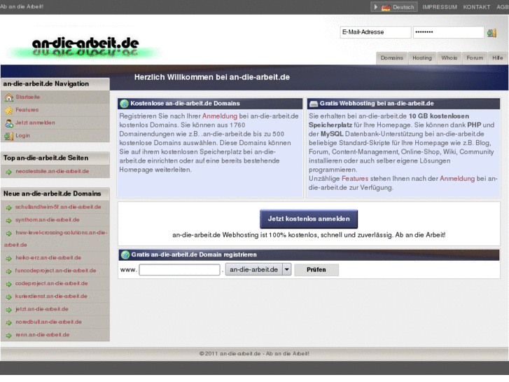509x382 pixels.
Task: Open the Features navigation link
Action: pyautogui.click(x=27, y=110)
